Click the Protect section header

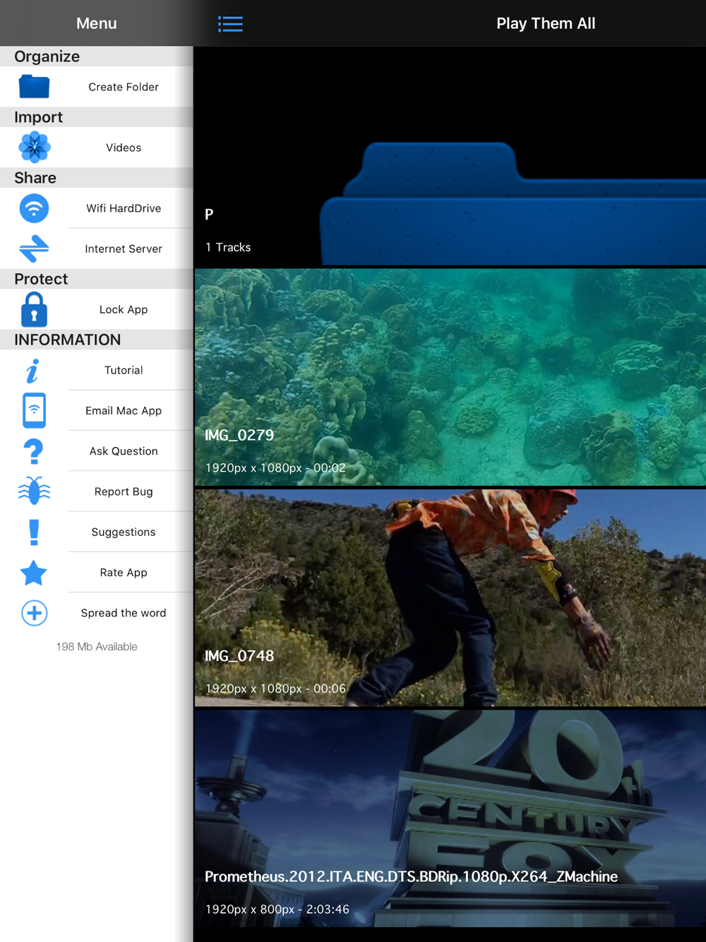(97, 279)
